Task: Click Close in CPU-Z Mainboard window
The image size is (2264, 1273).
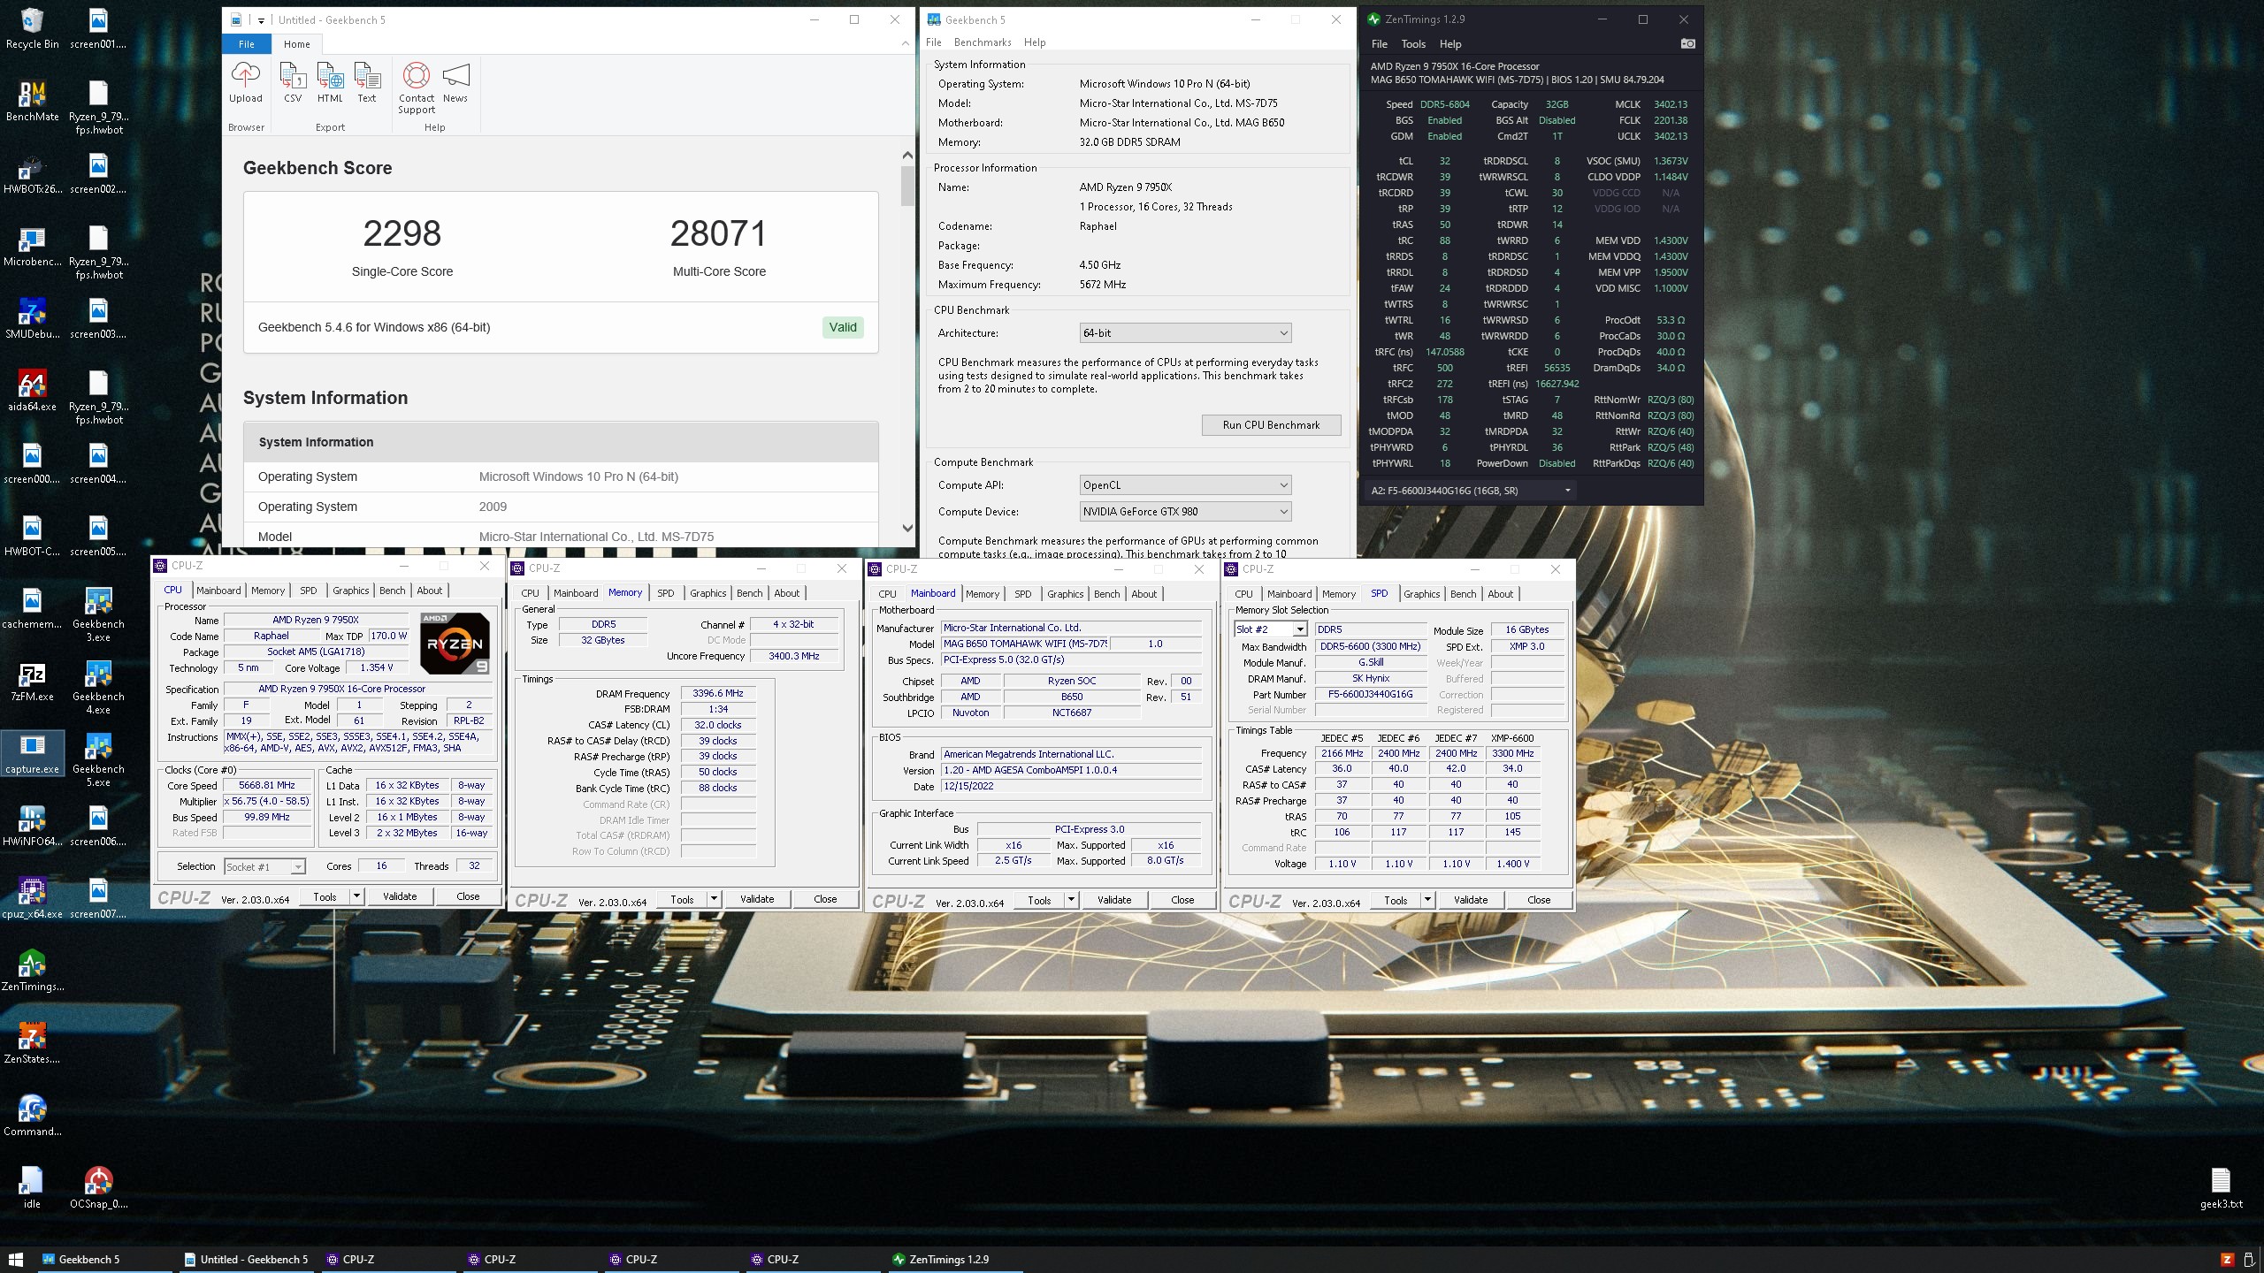Action: tap(1182, 900)
